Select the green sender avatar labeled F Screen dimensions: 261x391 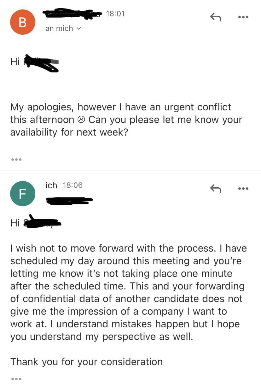click(x=22, y=193)
